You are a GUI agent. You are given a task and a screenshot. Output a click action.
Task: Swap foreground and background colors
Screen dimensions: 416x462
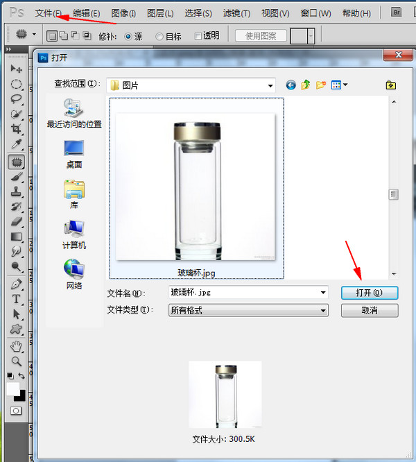tap(21, 376)
